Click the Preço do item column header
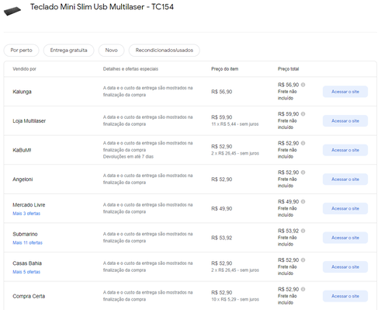This screenshot has width=388, height=310. tap(224, 69)
